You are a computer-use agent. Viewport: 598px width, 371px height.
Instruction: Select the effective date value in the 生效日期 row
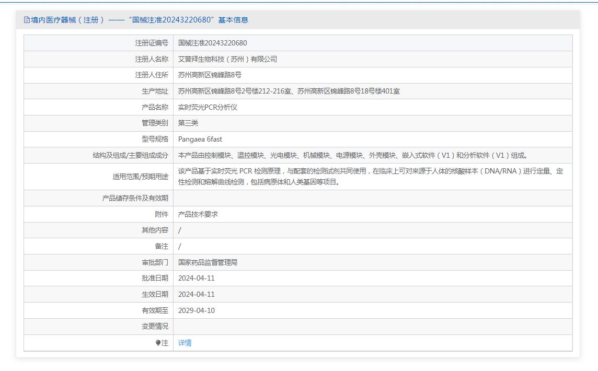click(197, 294)
